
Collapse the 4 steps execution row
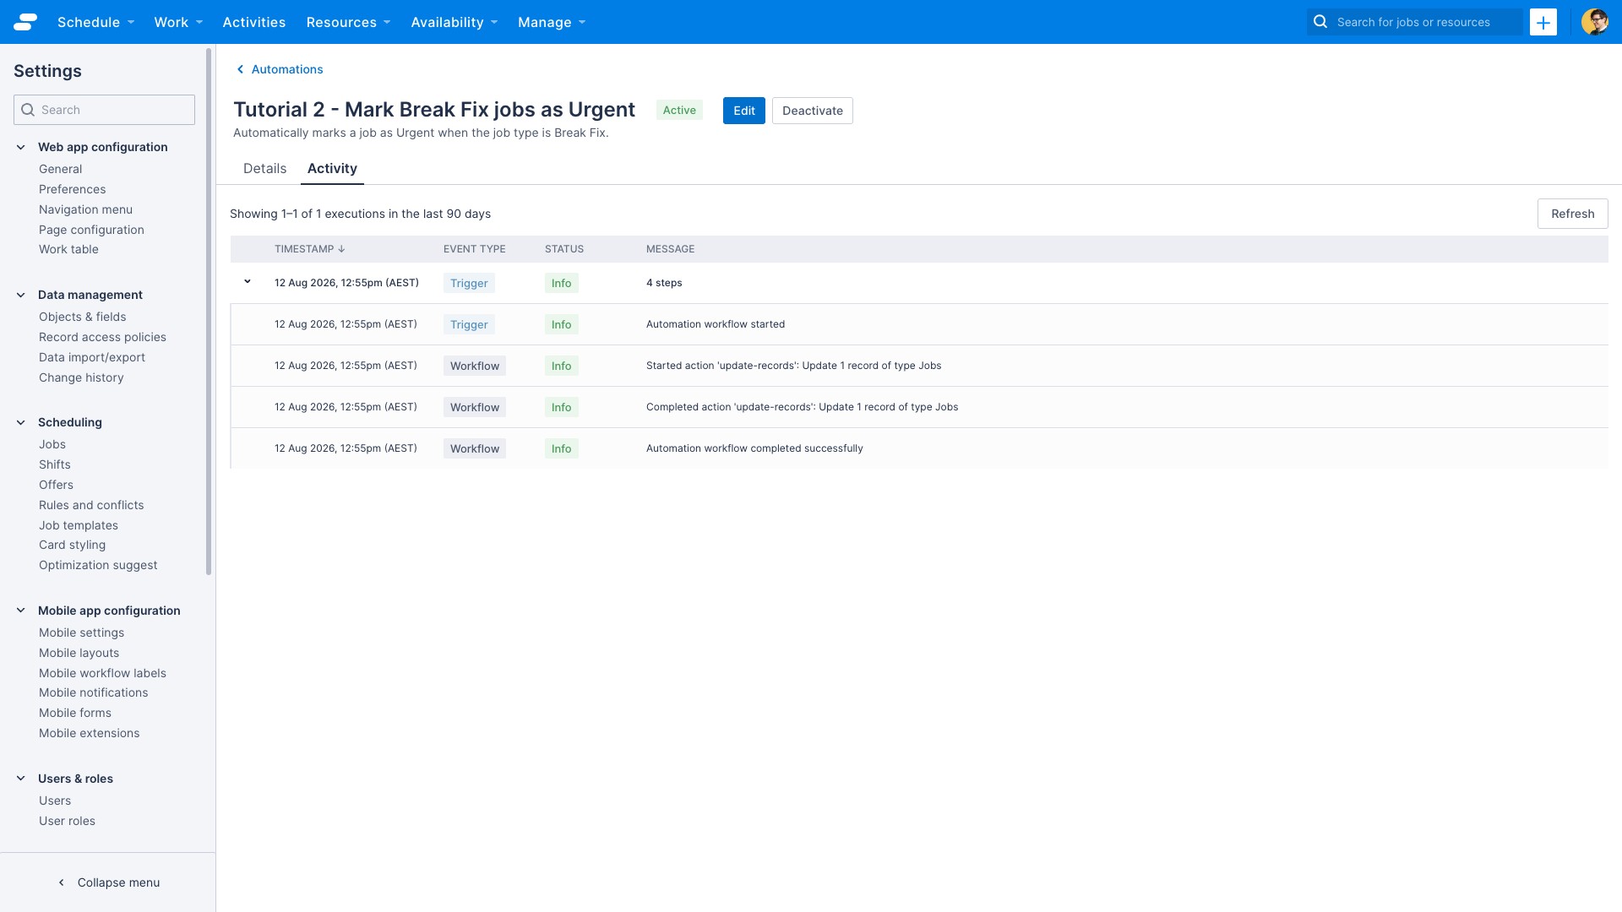point(248,282)
